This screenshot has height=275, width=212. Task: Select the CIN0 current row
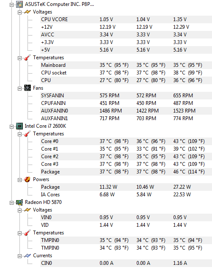pos(126,263)
